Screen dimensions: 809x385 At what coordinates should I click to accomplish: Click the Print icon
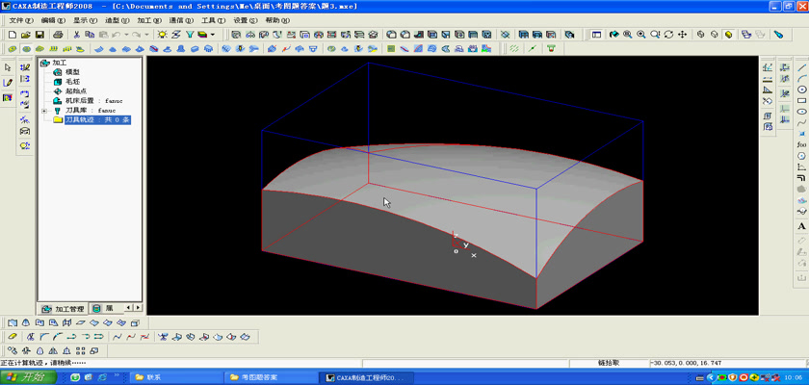click(x=59, y=35)
